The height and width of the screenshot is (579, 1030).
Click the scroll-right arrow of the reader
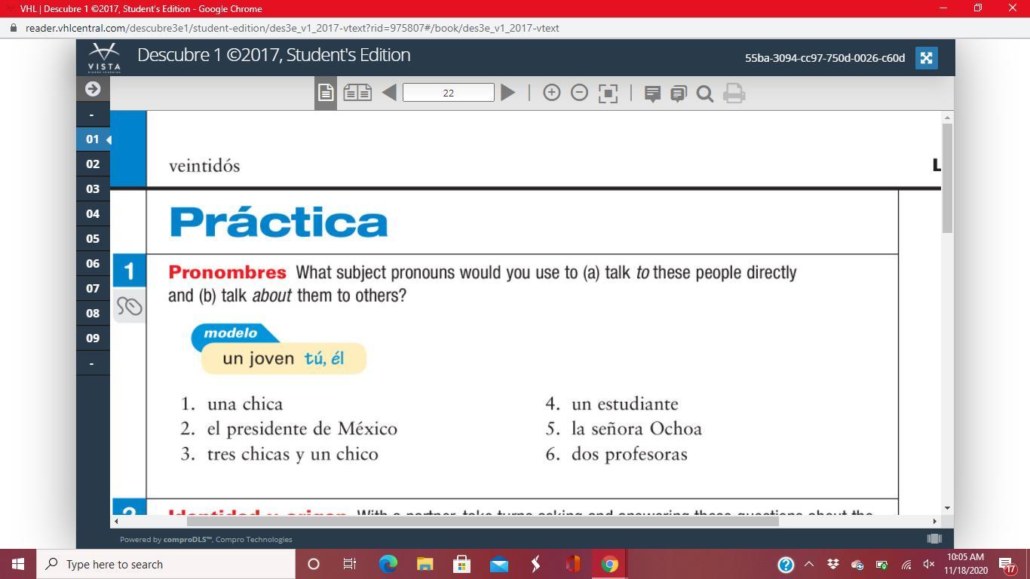point(935,521)
